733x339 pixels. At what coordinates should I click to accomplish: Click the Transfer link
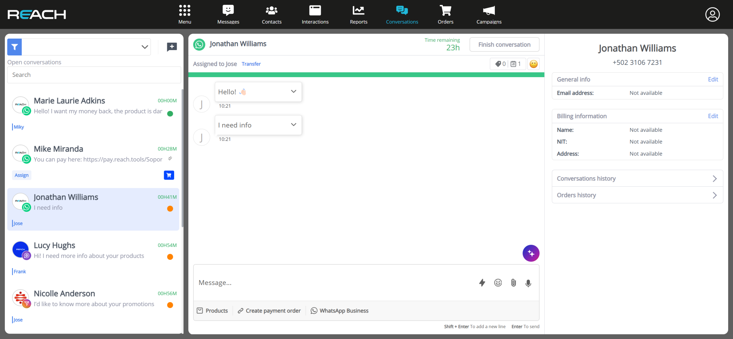point(251,64)
